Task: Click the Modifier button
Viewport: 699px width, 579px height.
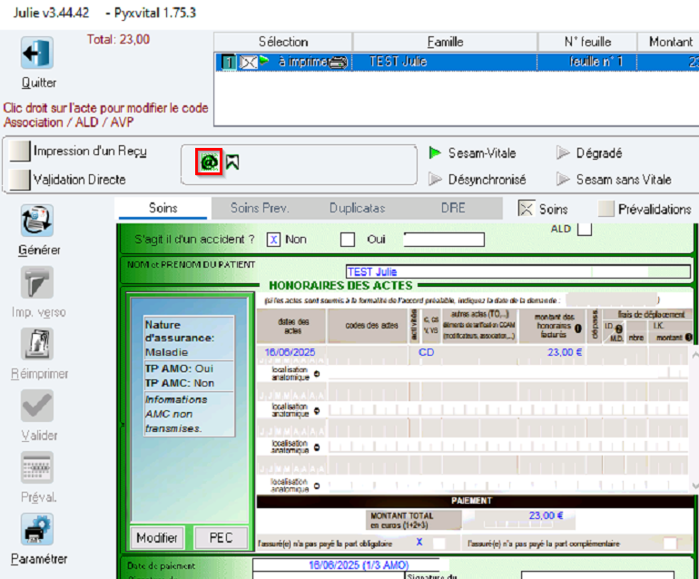Action: pyautogui.click(x=157, y=537)
